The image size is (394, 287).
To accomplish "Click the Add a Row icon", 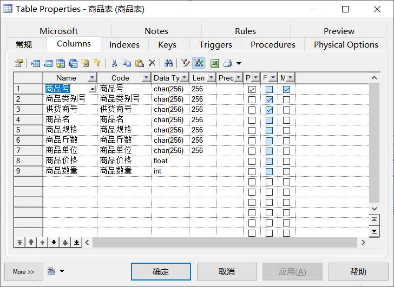I will tap(48, 63).
